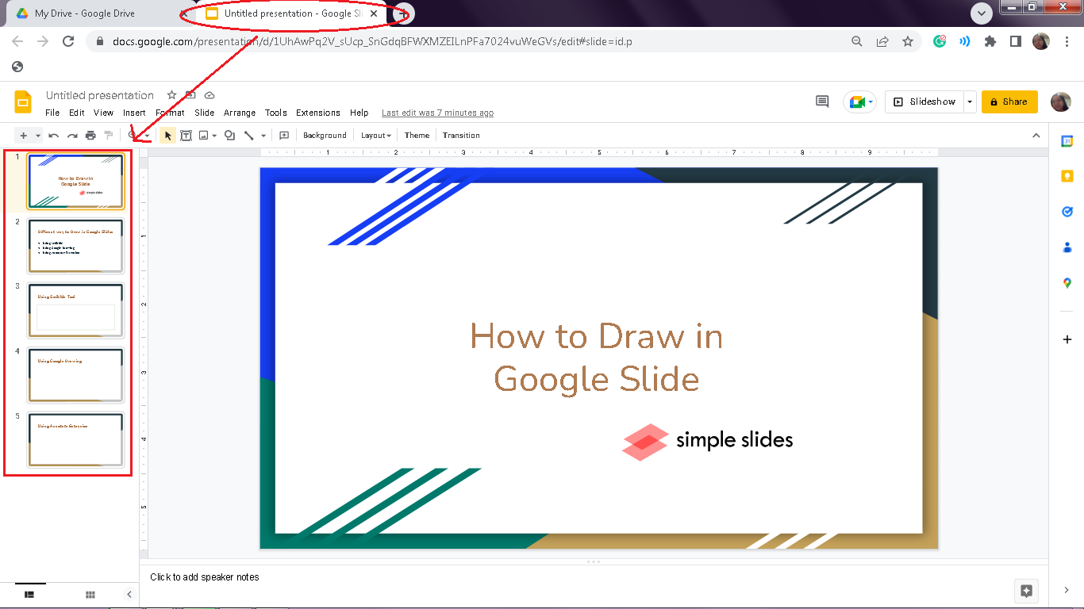Viewport: 1084px width, 609px height.
Task: Select slide 3 Using Scribble Tool thumbnail
Action: [75, 310]
